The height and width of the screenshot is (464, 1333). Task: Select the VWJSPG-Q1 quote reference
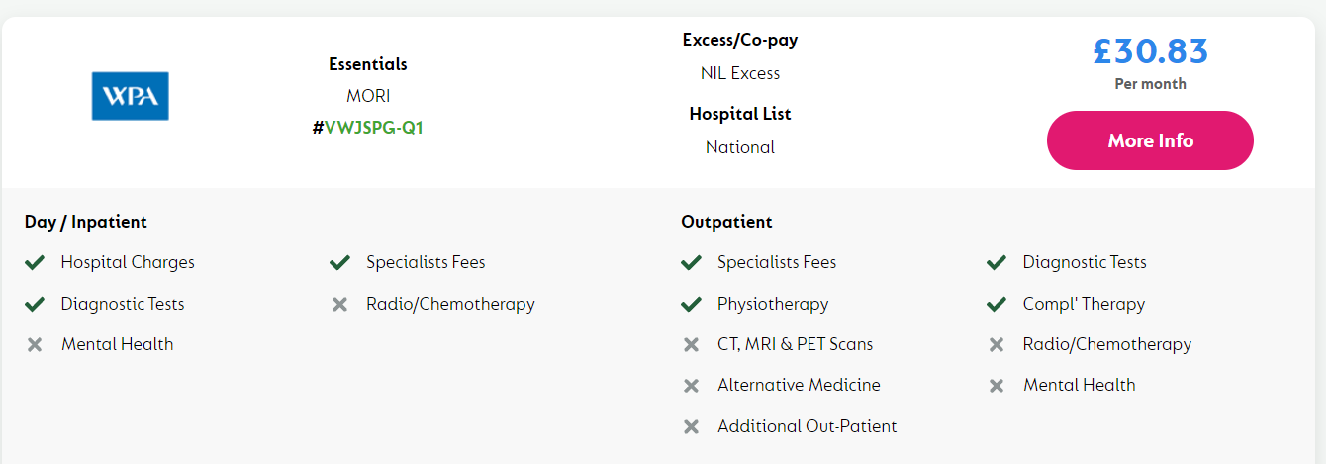(368, 128)
